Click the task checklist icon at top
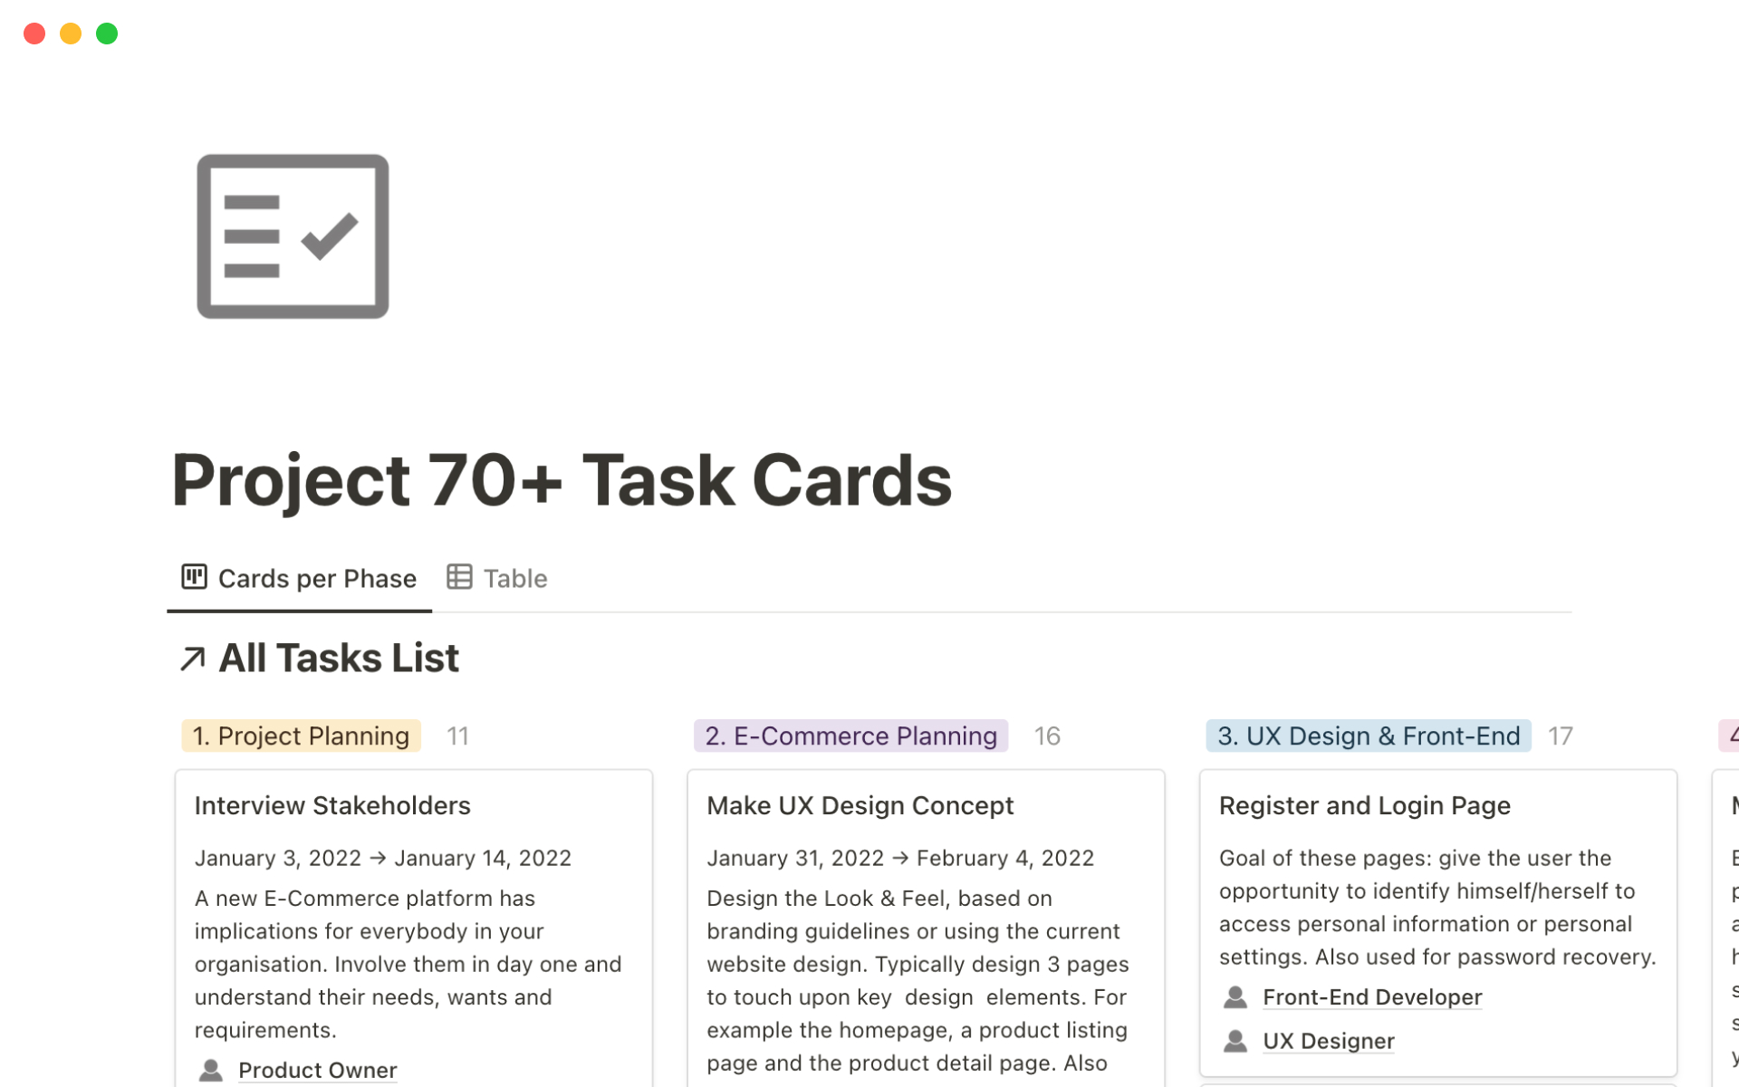The height and width of the screenshot is (1087, 1739). [x=292, y=236]
